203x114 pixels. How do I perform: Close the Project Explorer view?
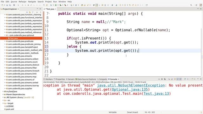coord(18,9)
